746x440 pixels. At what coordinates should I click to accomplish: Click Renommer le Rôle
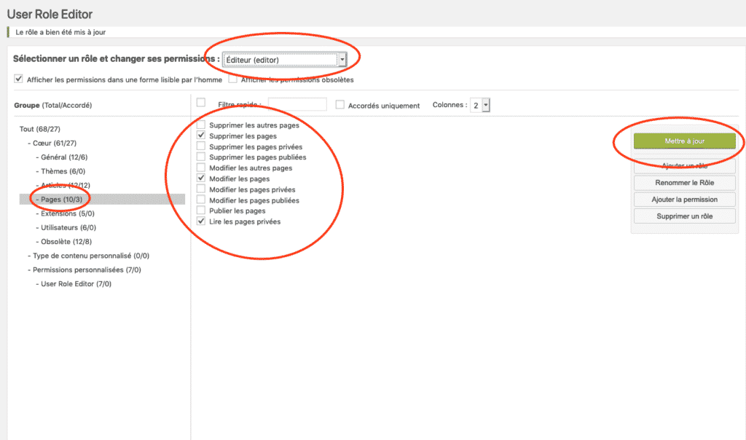pyautogui.click(x=683, y=182)
